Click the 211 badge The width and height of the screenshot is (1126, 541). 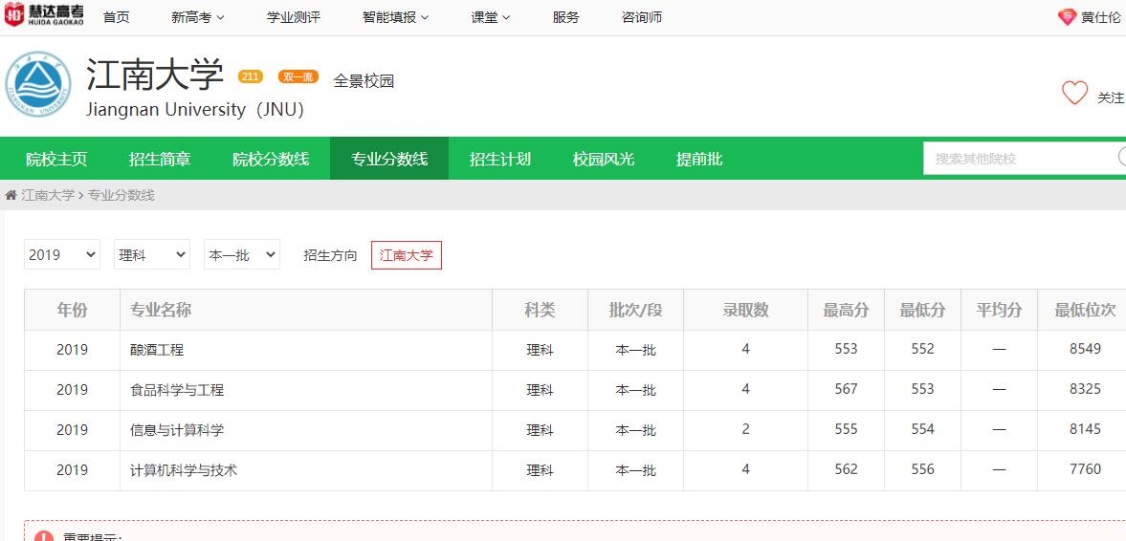click(251, 76)
